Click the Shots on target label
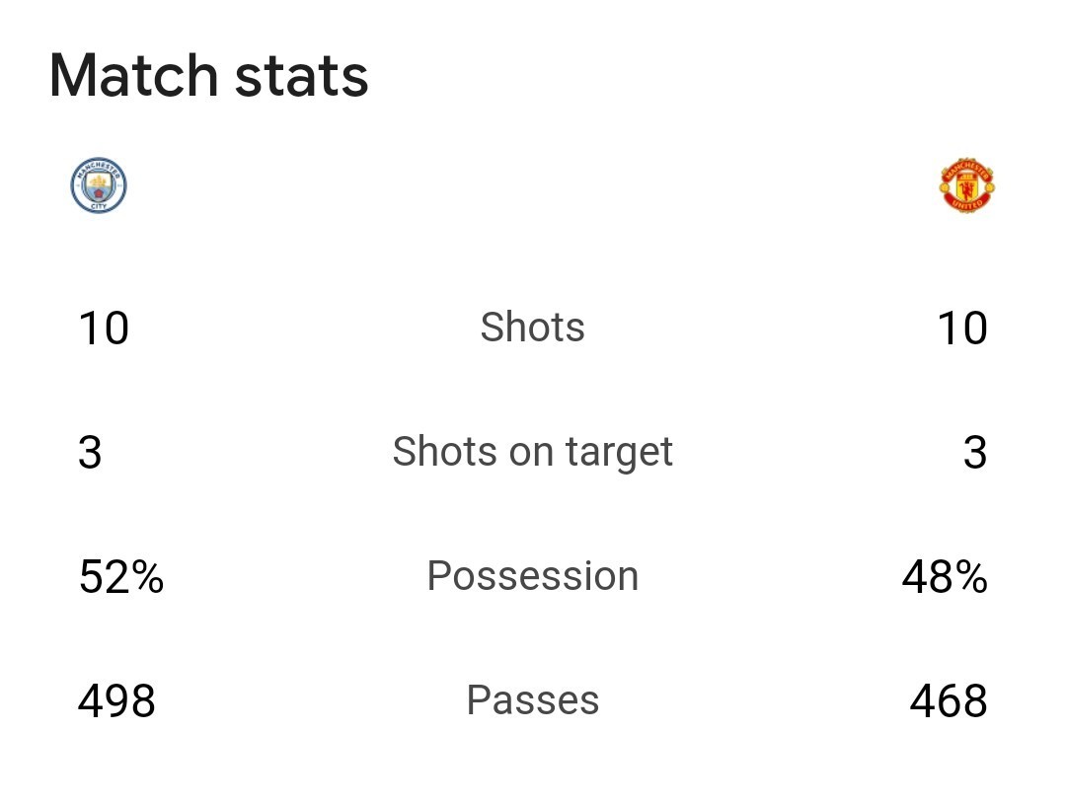 click(x=532, y=452)
